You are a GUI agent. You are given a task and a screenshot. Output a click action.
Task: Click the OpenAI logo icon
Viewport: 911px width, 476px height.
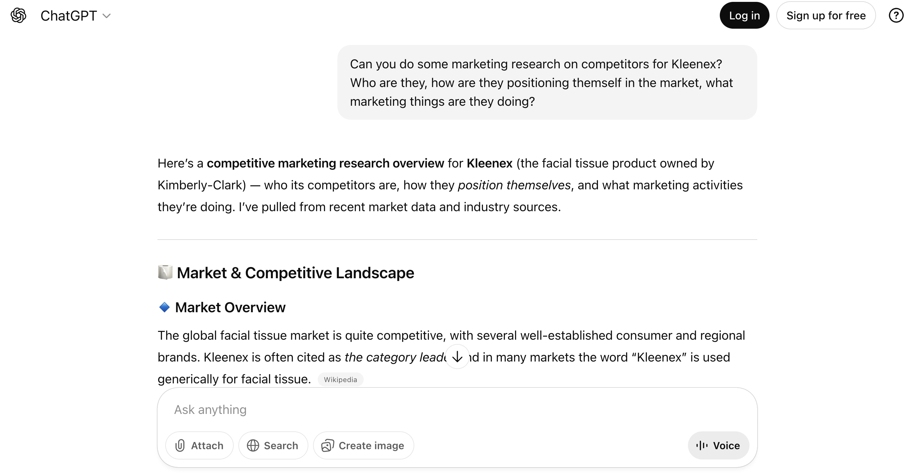coord(18,16)
